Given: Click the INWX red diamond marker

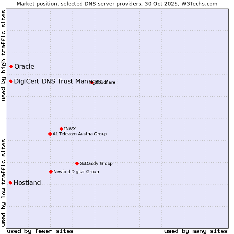Looking at the screenshot, I should coord(61,129).
